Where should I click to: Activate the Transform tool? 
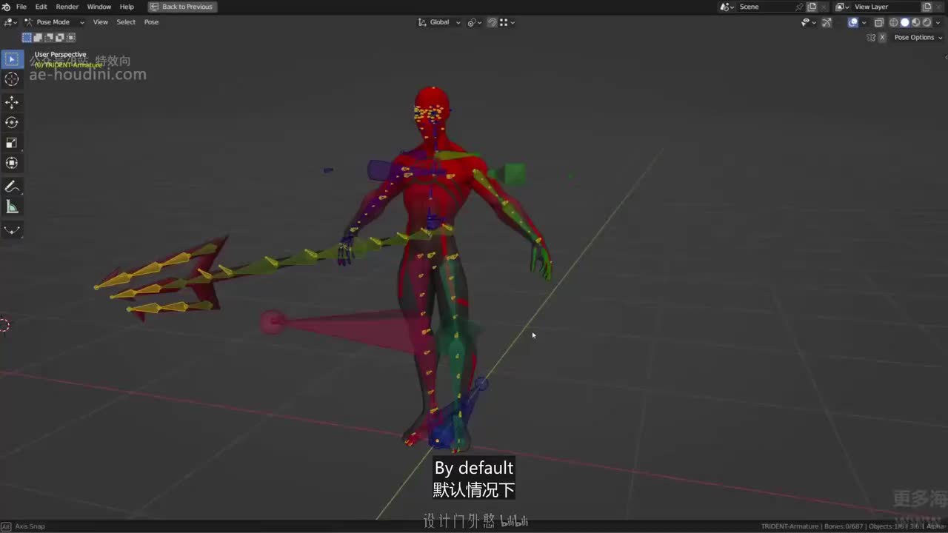tap(12, 163)
